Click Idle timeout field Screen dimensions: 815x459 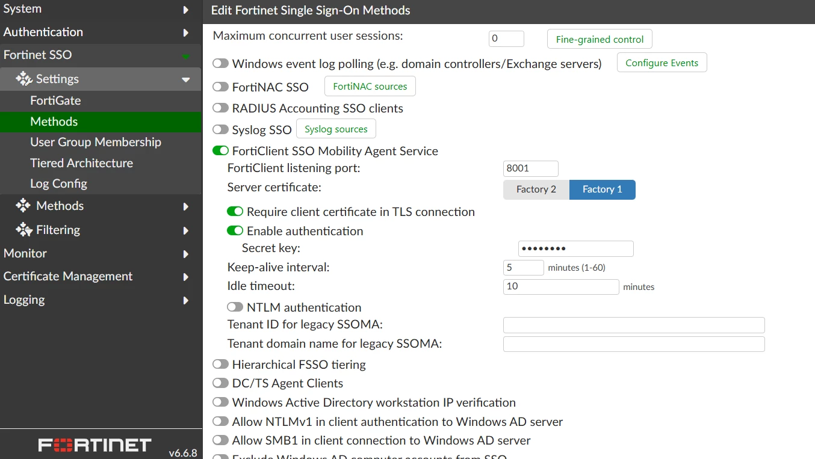(561, 286)
